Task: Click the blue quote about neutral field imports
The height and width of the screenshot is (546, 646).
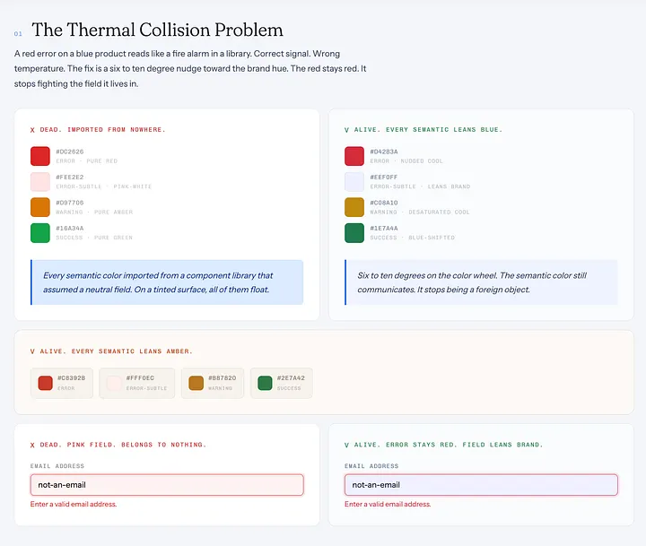Action: coord(167,282)
